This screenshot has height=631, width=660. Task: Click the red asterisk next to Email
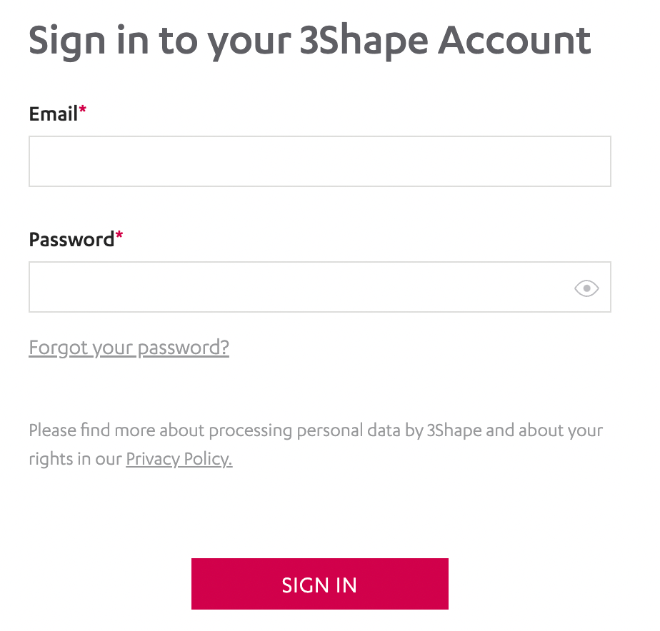[x=83, y=111]
